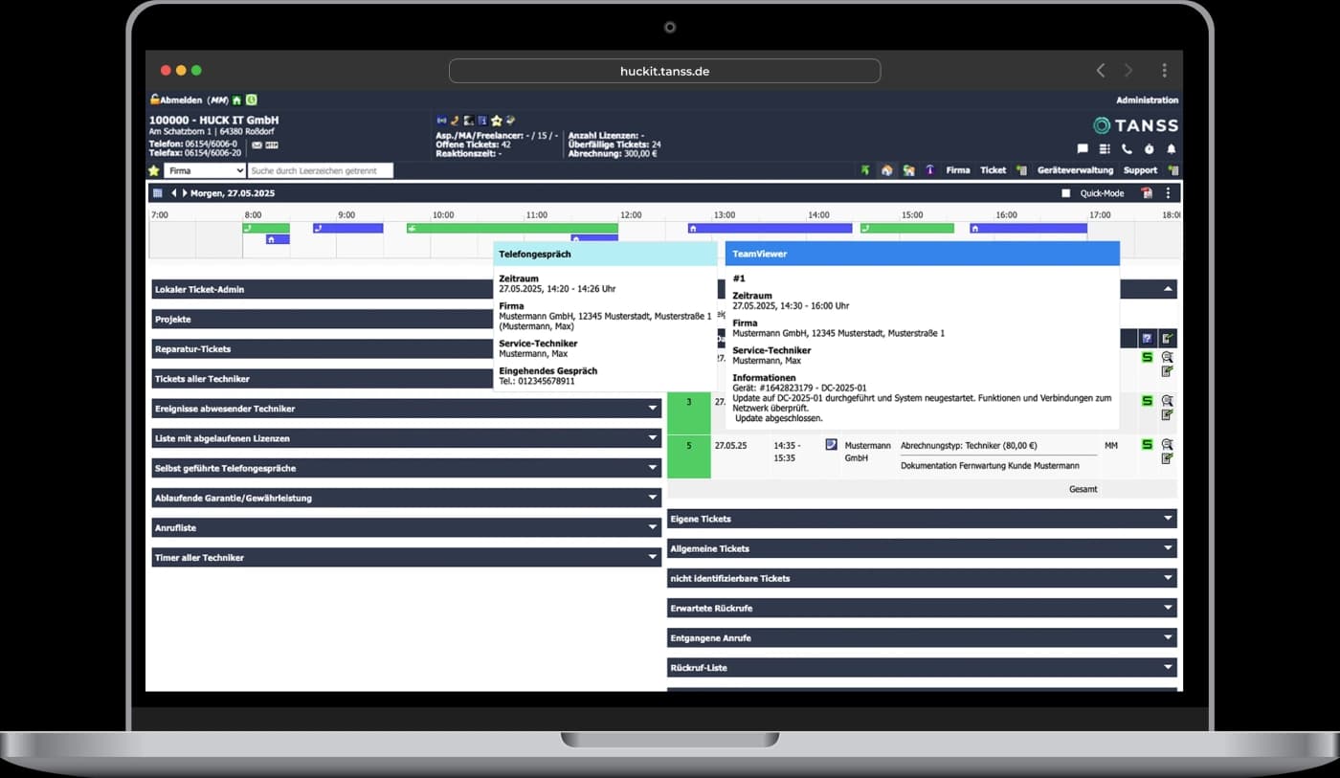Click the notification bell icon
Viewport: 1340px width, 778px height.
(1172, 149)
